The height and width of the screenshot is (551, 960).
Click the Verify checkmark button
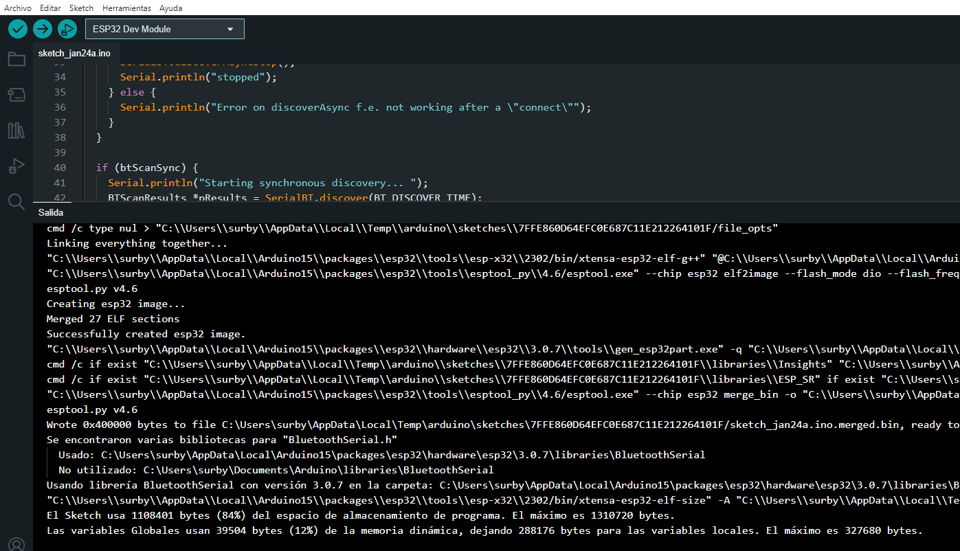pyautogui.click(x=18, y=29)
